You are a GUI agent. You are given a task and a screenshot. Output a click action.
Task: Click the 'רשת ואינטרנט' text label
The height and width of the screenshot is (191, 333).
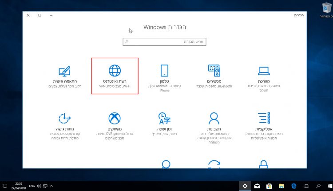point(115,81)
